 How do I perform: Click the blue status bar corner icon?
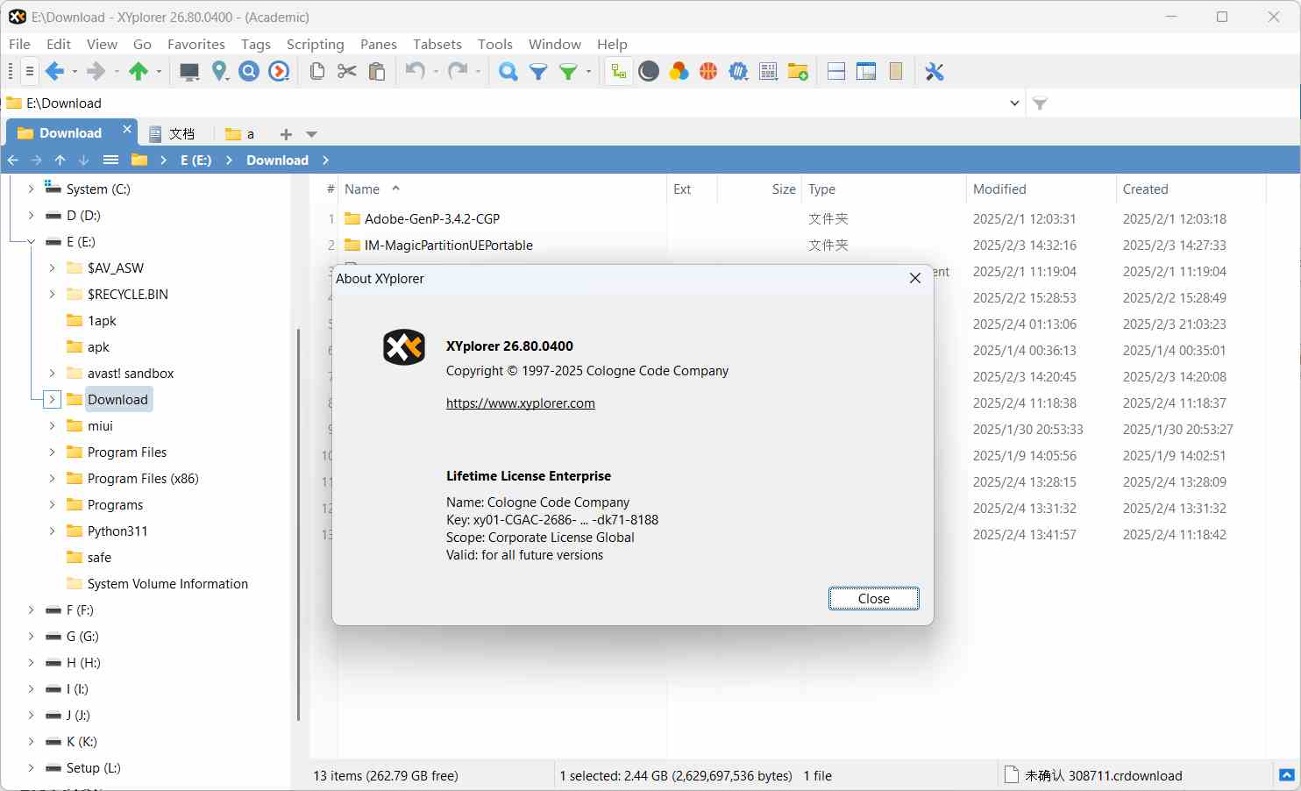pos(1286,775)
